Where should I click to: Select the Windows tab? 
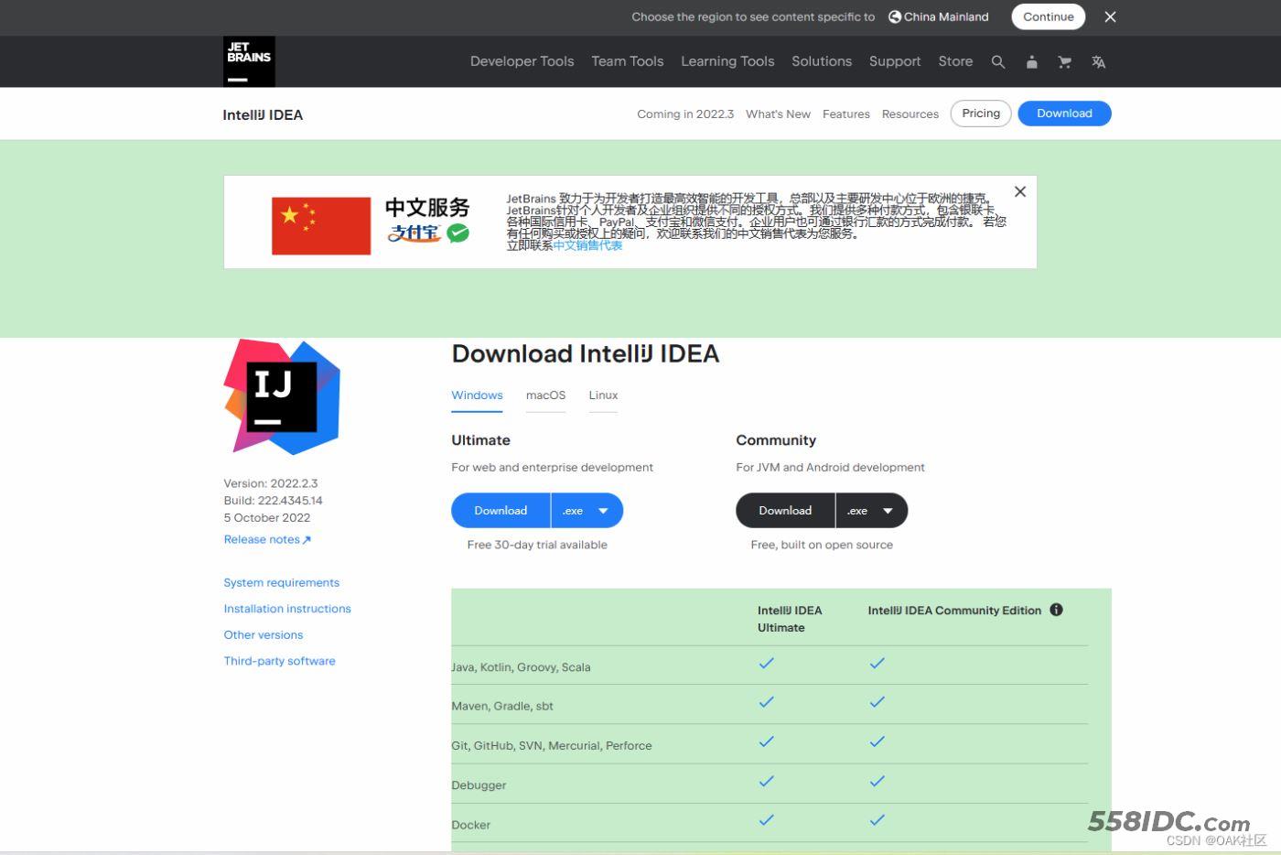point(477,395)
